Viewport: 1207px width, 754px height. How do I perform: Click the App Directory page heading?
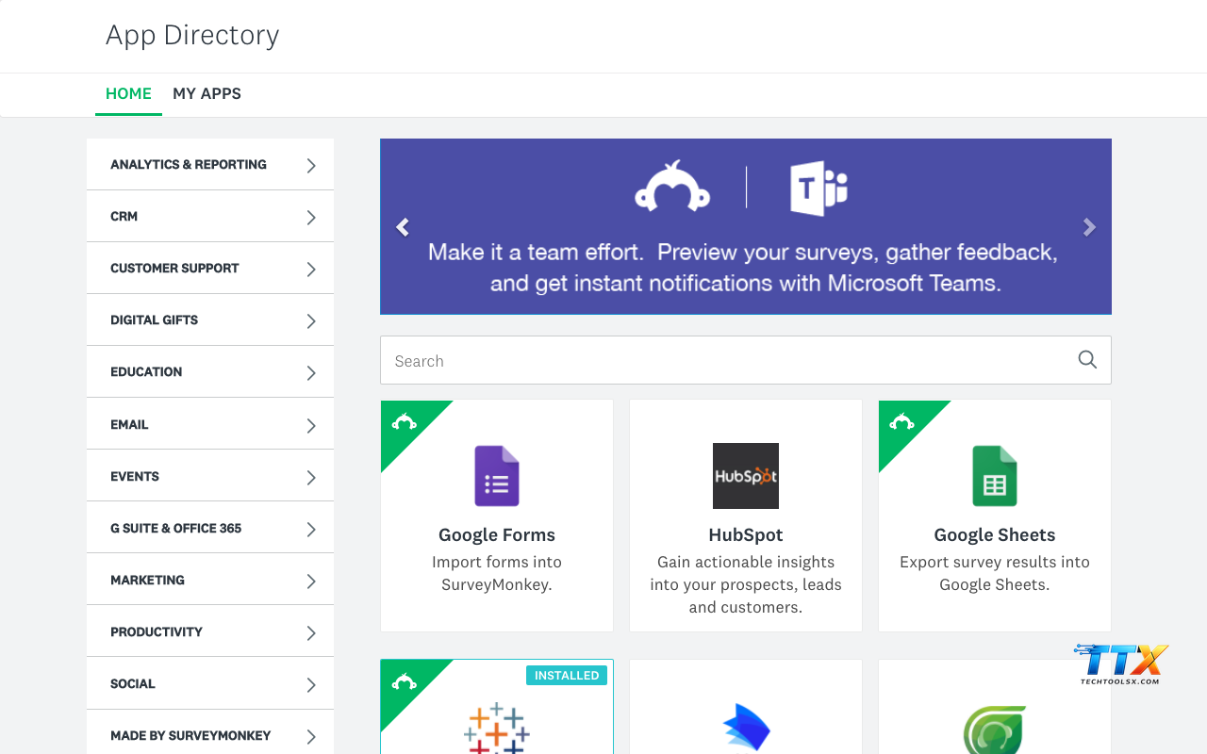(192, 35)
